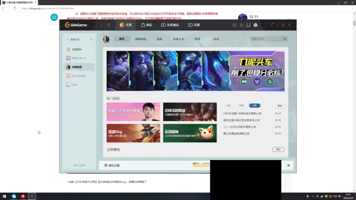Open 6月9日凌晨1点停机版本更新公告
The width and height of the screenshot is (356, 200).
click(x=242, y=113)
